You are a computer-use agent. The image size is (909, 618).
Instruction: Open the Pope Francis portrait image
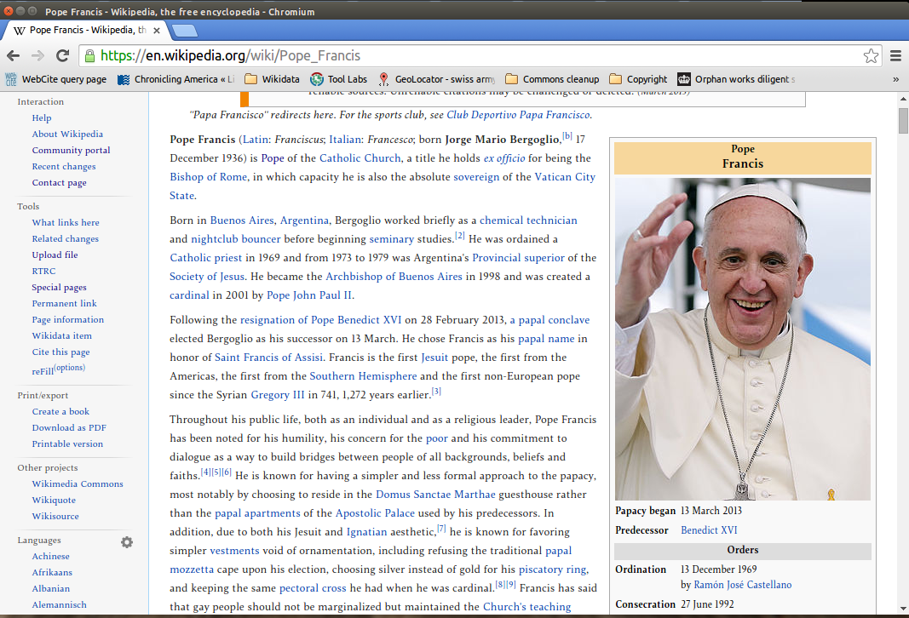tap(743, 339)
